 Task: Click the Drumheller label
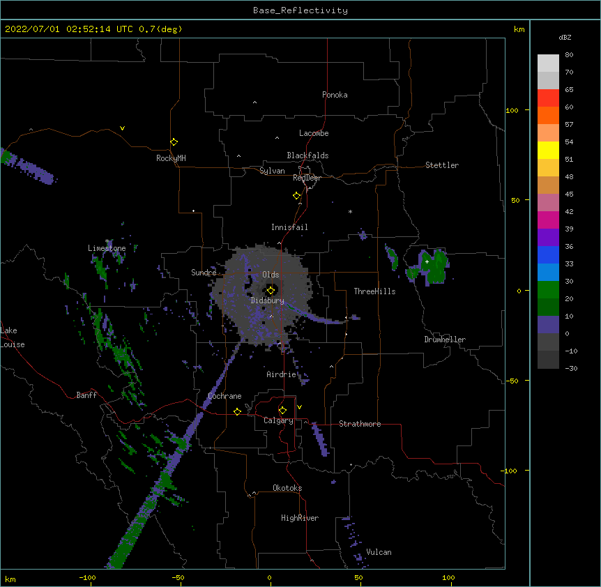pyautogui.click(x=445, y=340)
